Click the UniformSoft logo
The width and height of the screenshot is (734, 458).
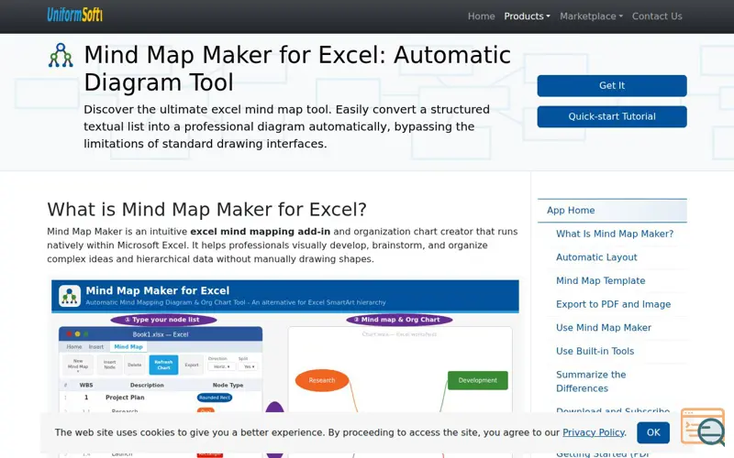tap(74, 16)
